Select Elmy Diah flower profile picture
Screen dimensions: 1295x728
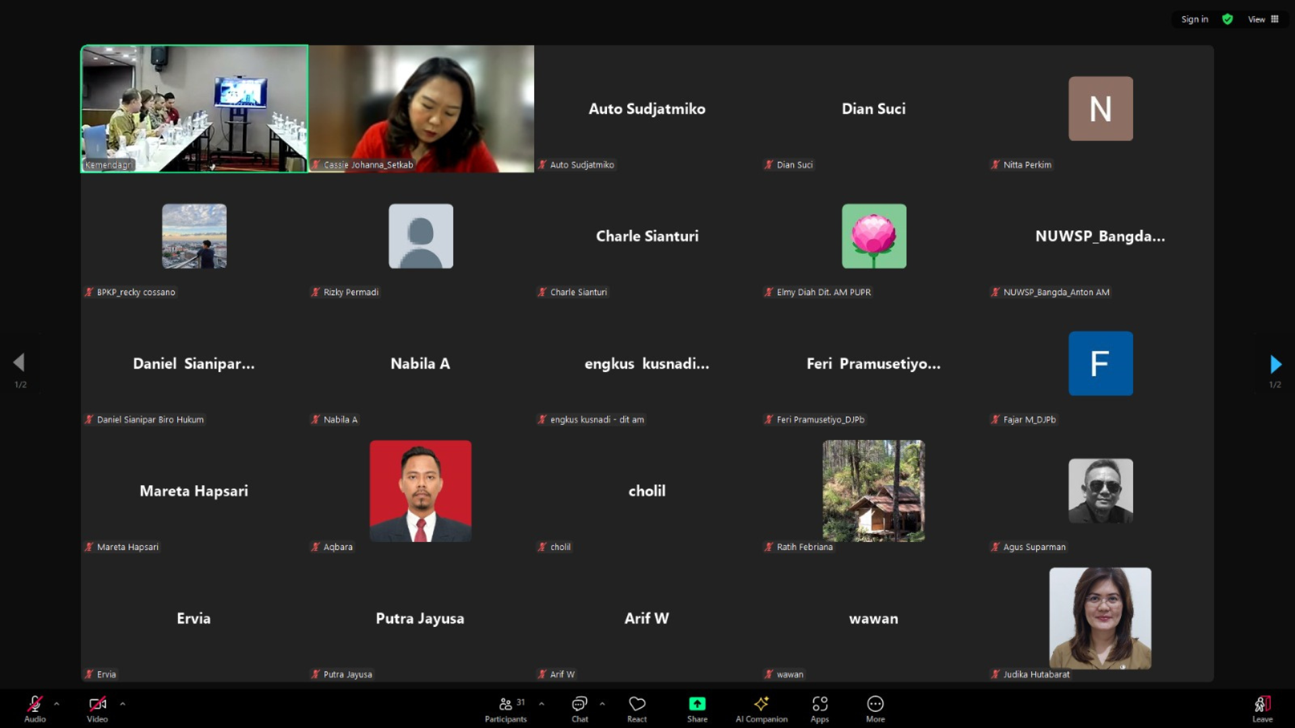coord(873,236)
